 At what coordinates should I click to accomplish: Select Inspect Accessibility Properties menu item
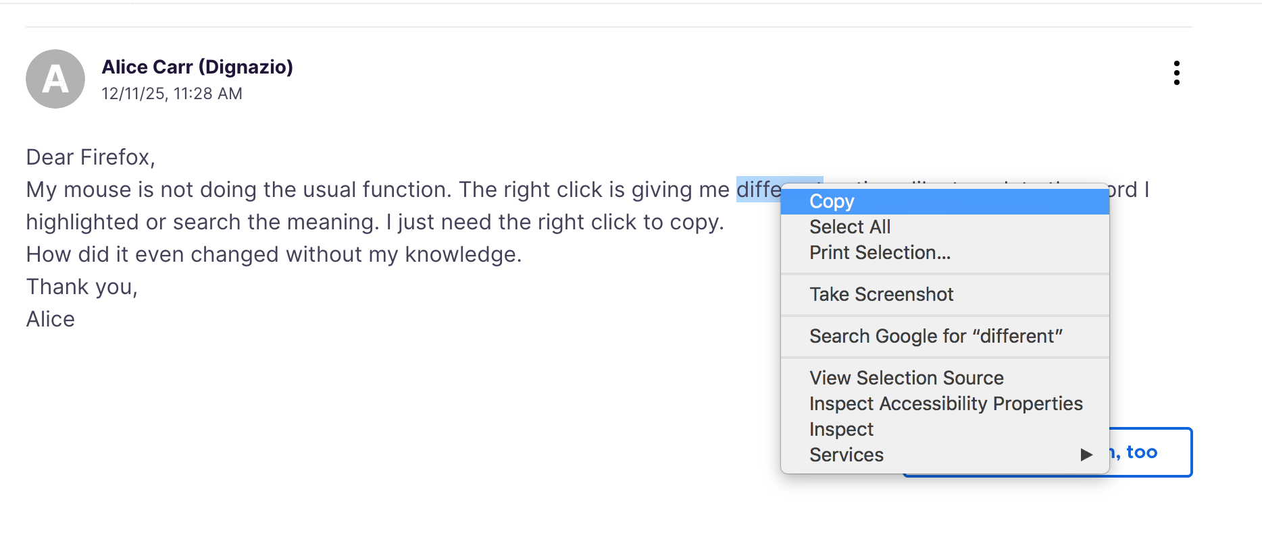pos(945,404)
